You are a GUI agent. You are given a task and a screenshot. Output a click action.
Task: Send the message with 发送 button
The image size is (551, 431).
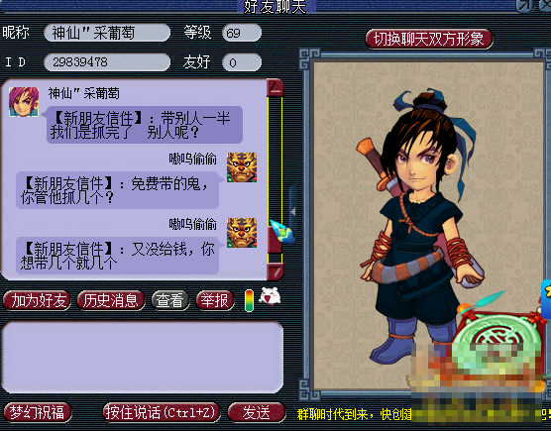coord(257,412)
